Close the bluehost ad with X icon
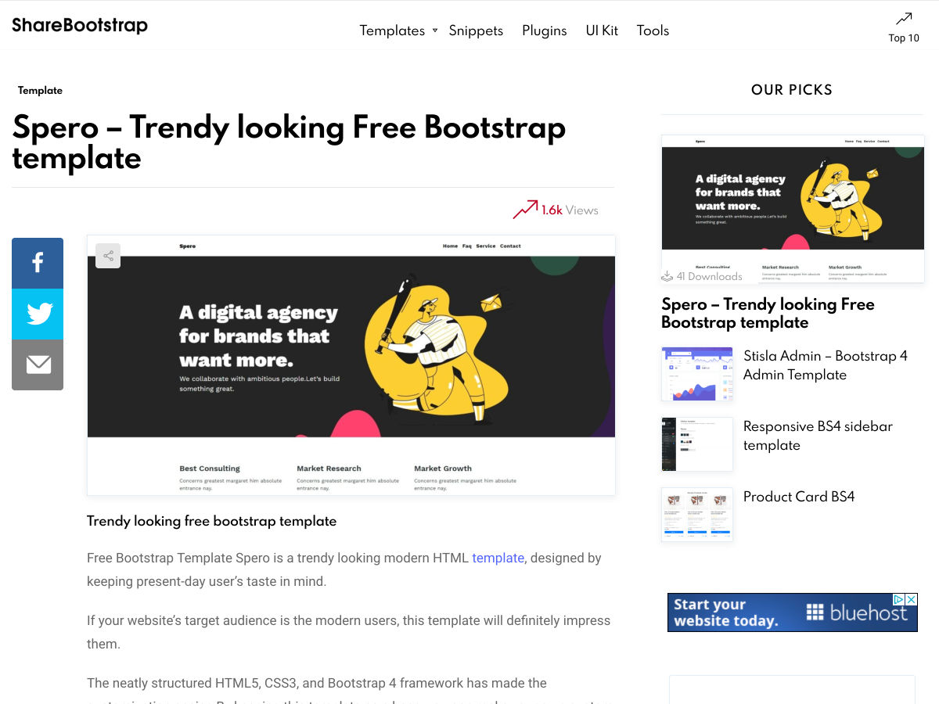Image resolution: width=939 pixels, height=704 pixels. [911, 600]
